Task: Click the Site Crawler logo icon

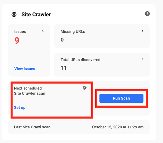Action: [x=14, y=14]
